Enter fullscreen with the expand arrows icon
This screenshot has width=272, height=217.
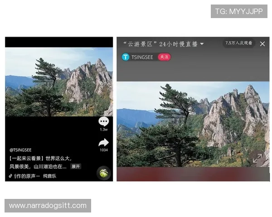point(257,158)
